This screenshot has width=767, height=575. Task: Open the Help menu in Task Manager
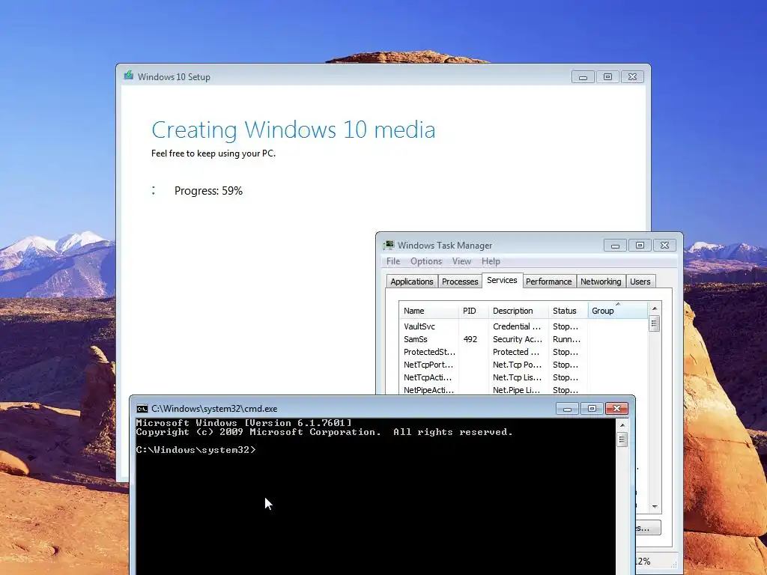tap(491, 261)
